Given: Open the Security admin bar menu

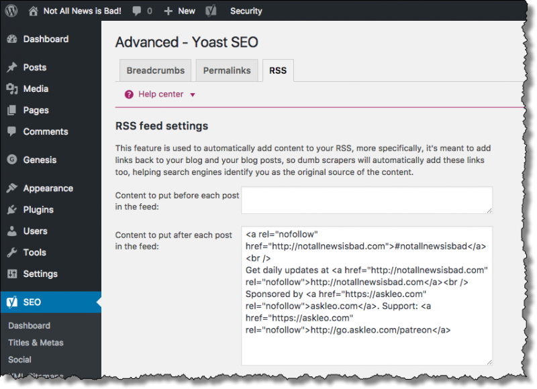Looking at the screenshot, I should pyautogui.click(x=246, y=11).
